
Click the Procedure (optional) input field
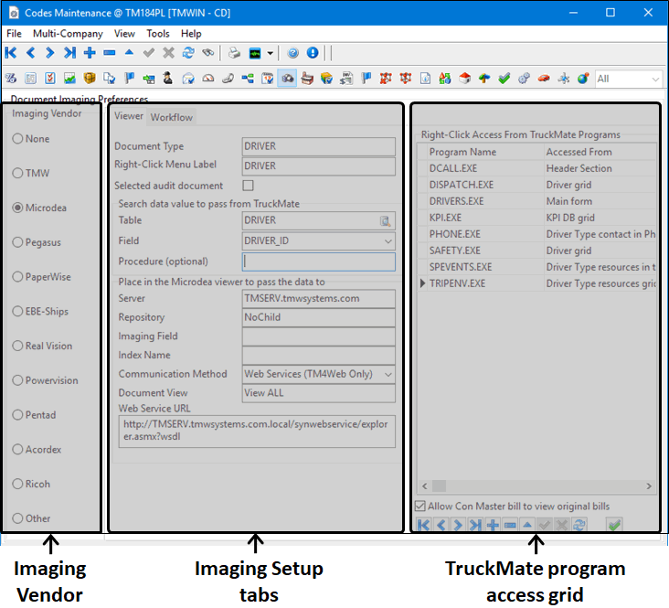point(318,261)
